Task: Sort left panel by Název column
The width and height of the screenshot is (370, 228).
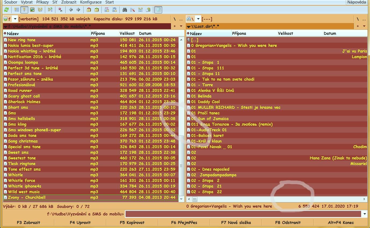Action: point(47,33)
